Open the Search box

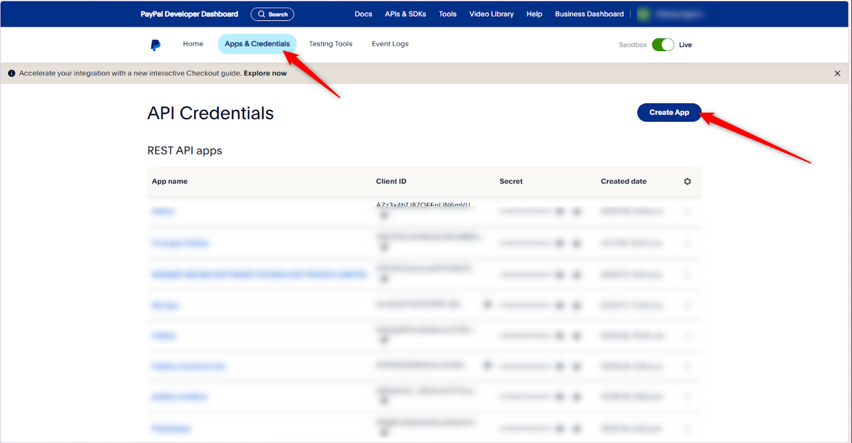pyautogui.click(x=272, y=14)
